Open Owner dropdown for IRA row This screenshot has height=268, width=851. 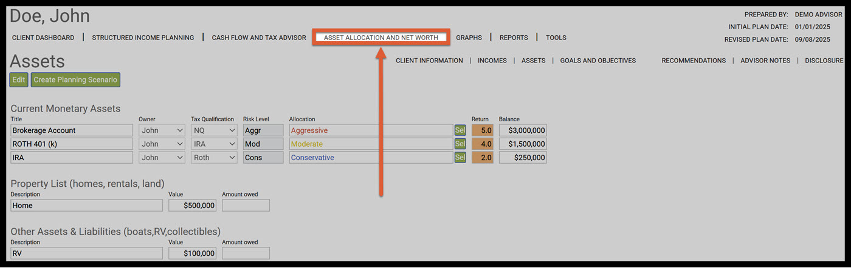[x=162, y=158]
